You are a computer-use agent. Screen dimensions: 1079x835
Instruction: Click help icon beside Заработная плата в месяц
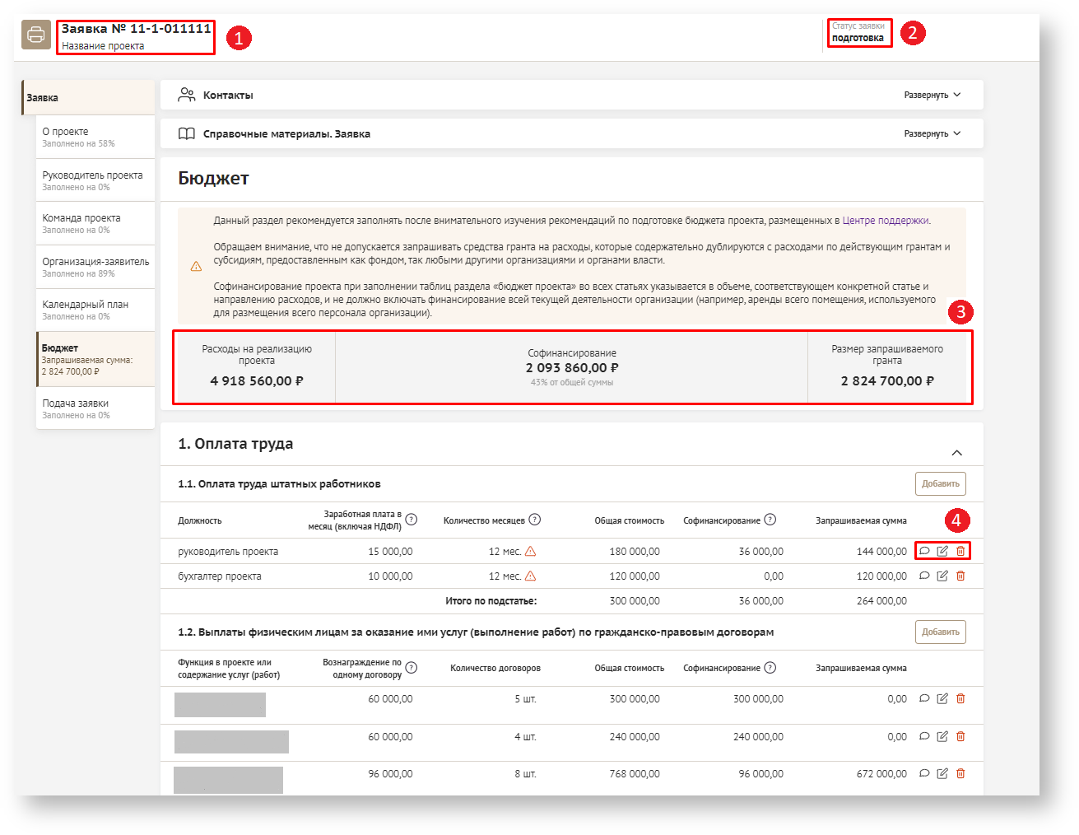[x=412, y=520]
